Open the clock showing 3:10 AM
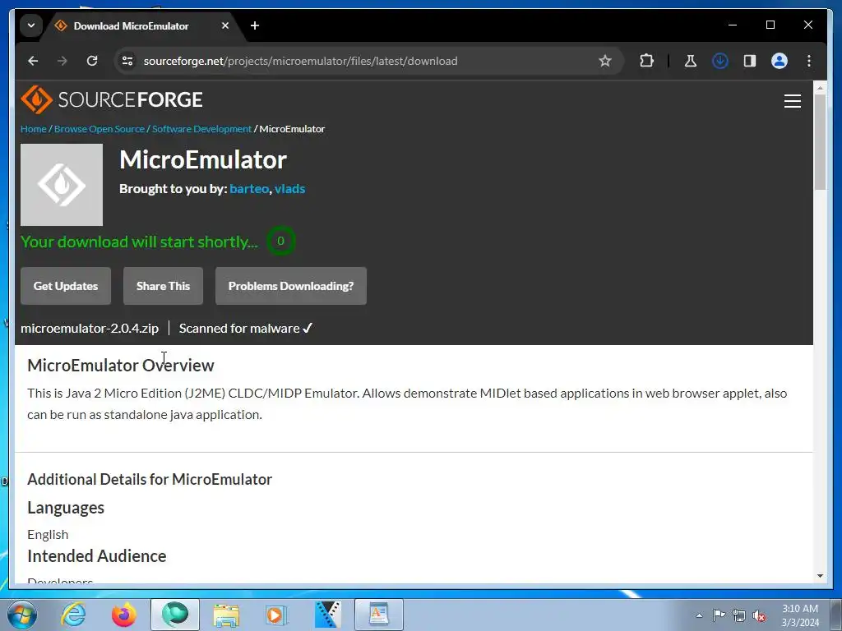Image resolution: width=842 pixels, height=631 pixels. (800, 615)
